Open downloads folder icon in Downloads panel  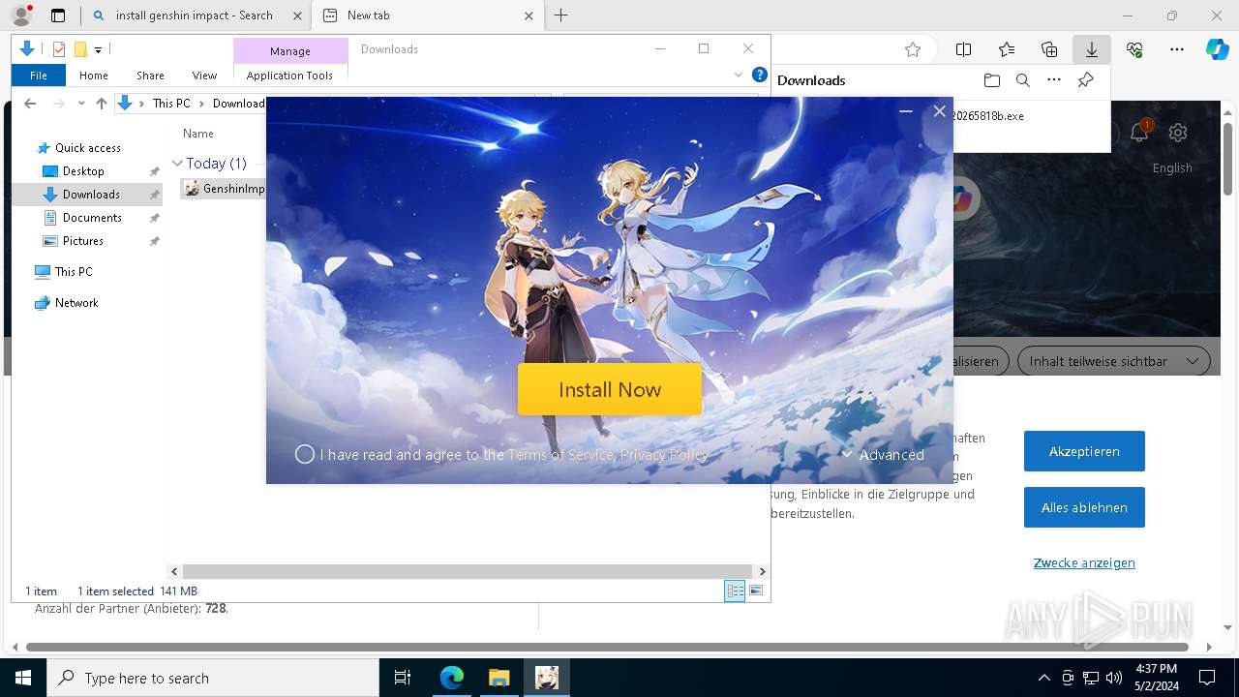pos(991,80)
